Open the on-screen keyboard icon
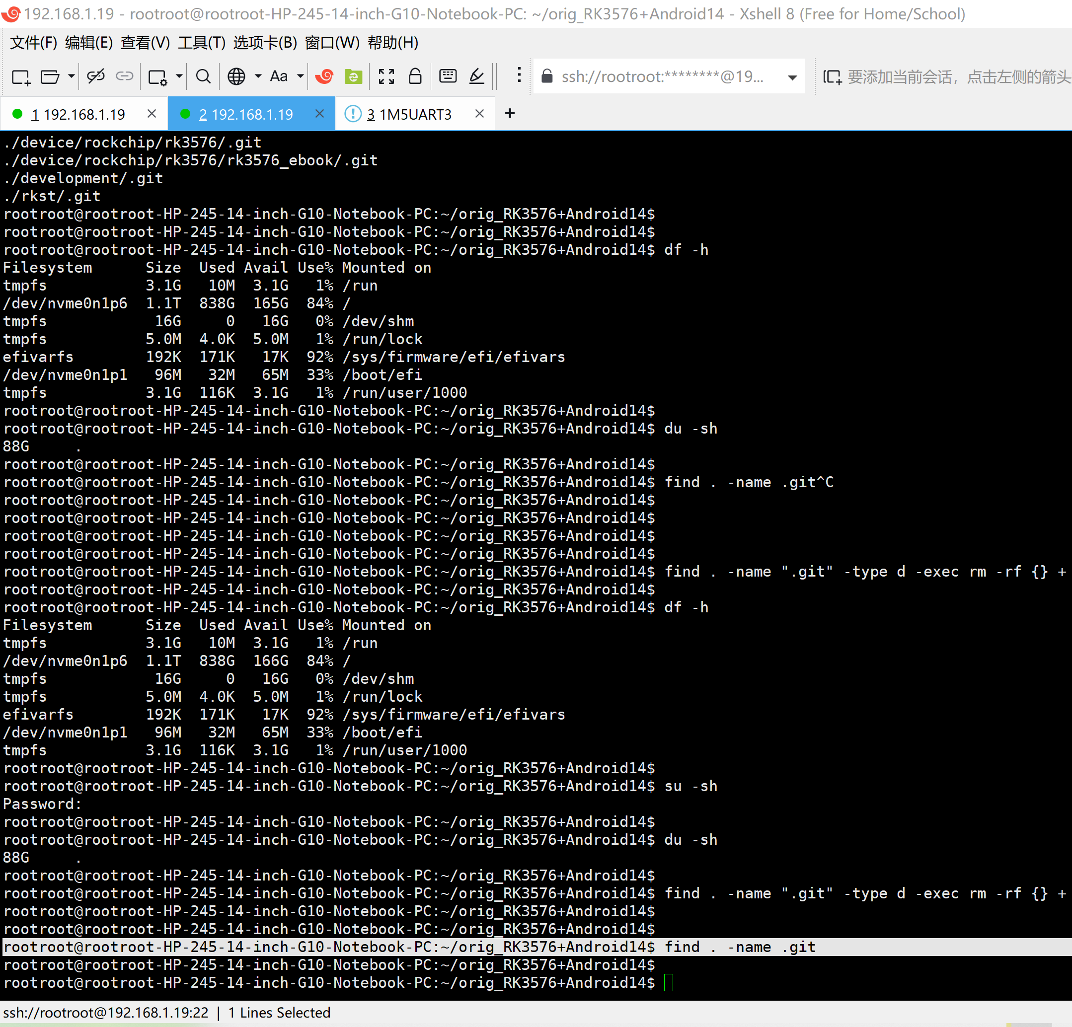This screenshot has width=1072, height=1027. pyautogui.click(x=448, y=76)
